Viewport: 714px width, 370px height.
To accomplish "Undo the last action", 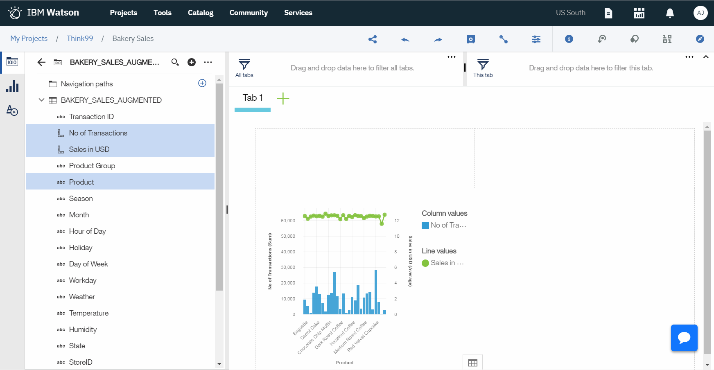I will (x=405, y=39).
